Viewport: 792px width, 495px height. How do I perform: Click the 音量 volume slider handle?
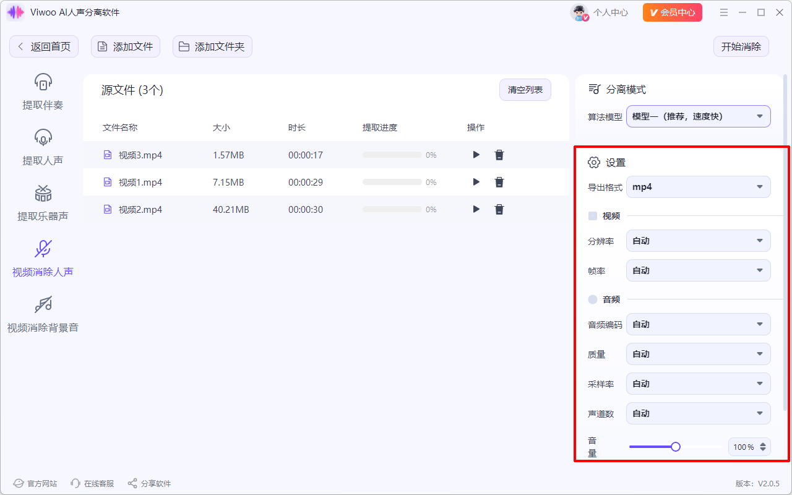(x=676, y=447)
